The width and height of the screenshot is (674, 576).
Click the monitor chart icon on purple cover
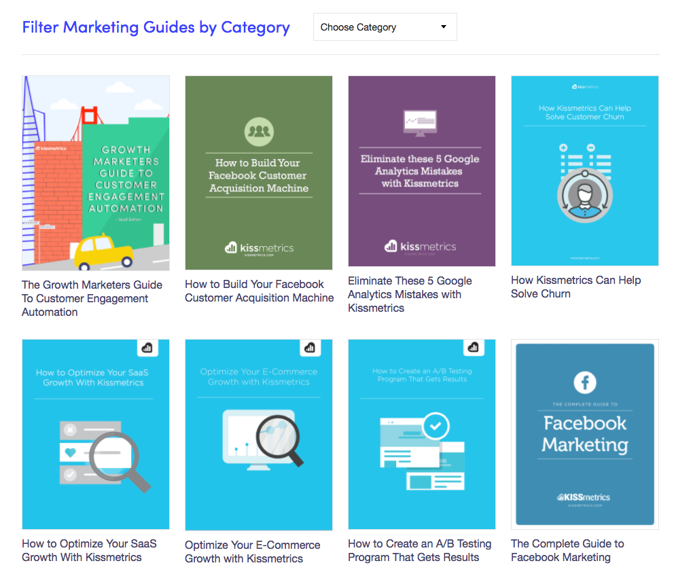(421, 122)
